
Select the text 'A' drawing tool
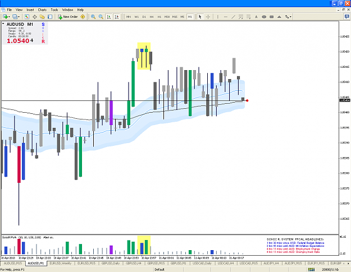pyautogui.click(x=256, y=17)
